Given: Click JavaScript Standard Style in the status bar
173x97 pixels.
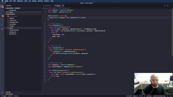Looking at the screenshot, I should (159, 96).
